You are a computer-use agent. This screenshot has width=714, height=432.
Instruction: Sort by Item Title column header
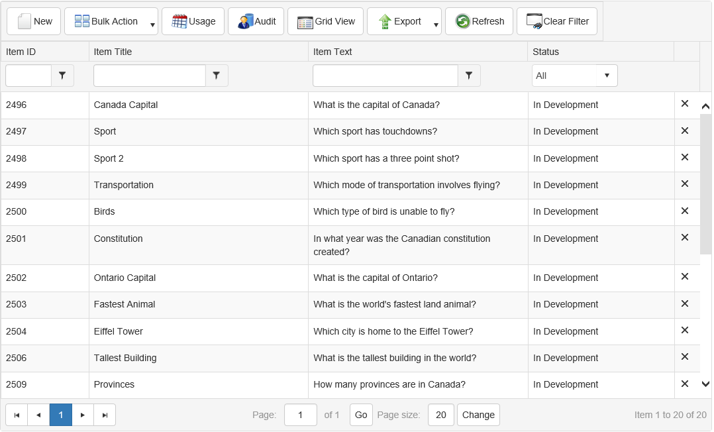pyautogui.click(x=113, y=52)
